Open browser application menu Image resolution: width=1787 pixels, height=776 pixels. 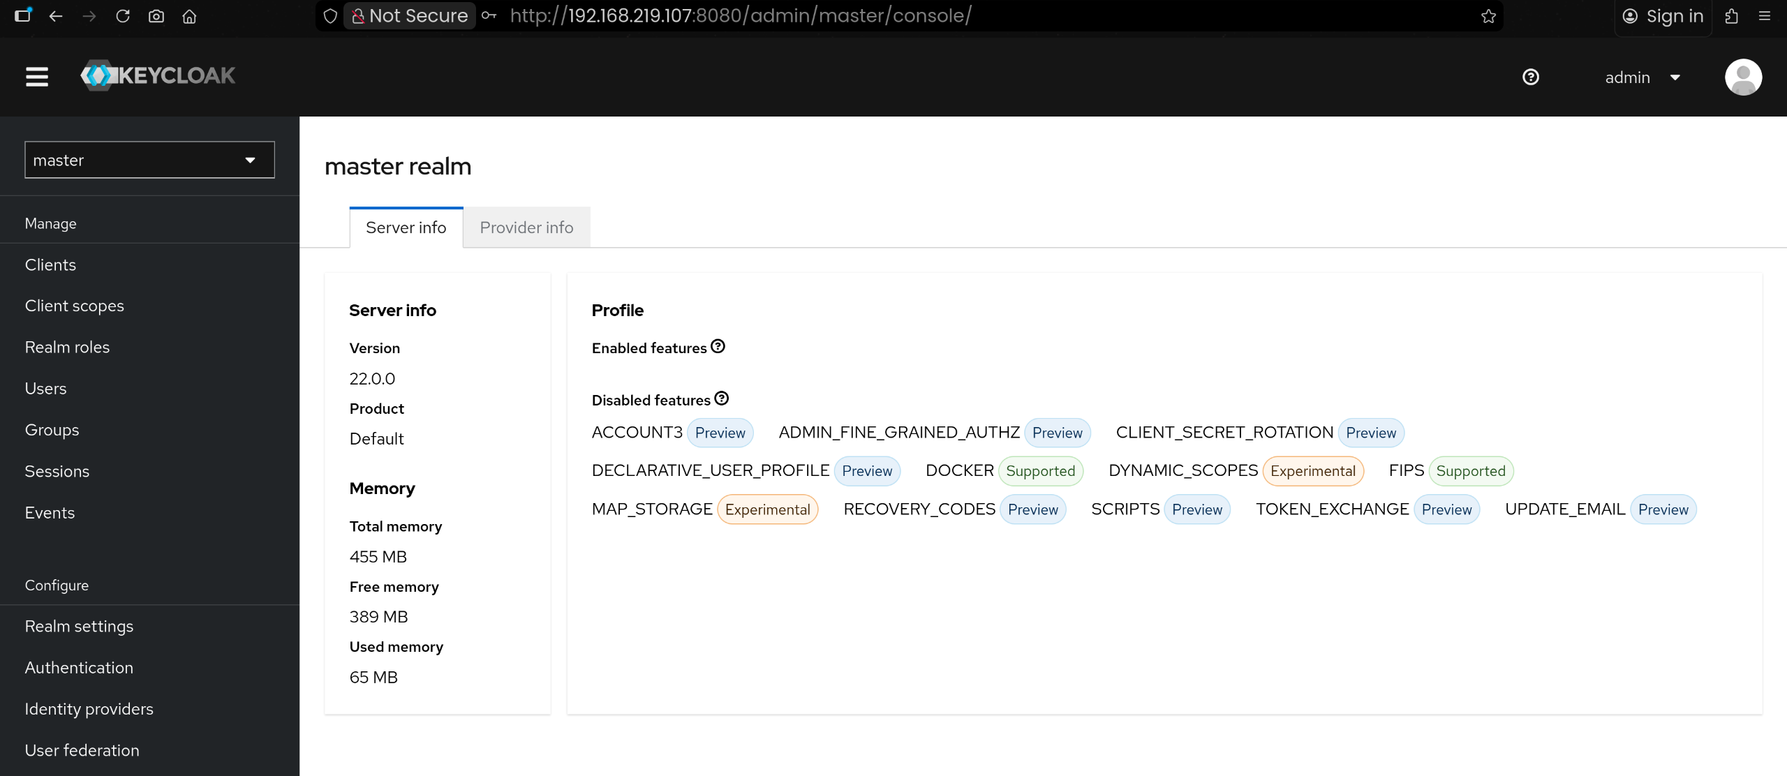pyautogui.click(x=1765, y=15)
